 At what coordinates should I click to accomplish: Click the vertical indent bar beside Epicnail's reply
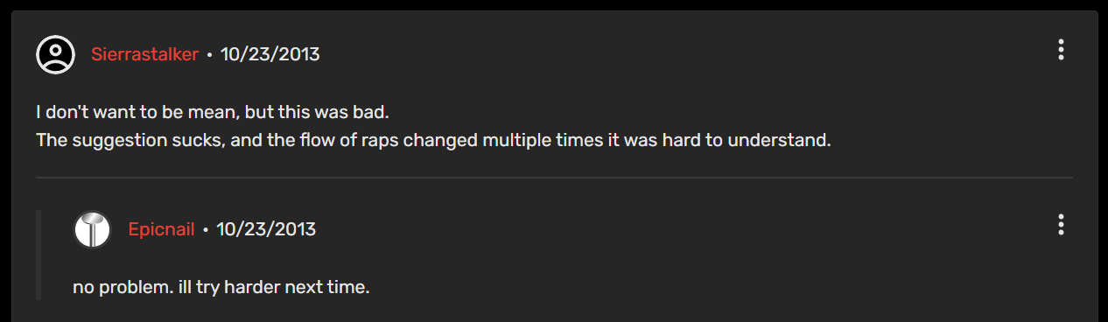(x=39, y=255)
